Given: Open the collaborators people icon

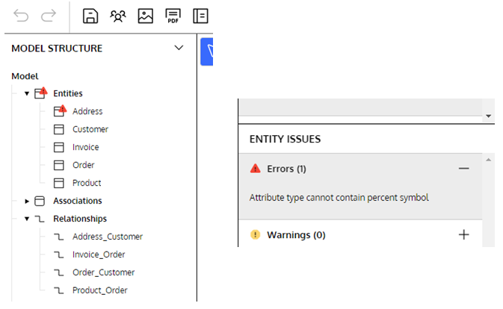Looking at the screenshot, I should click(x=118, y=16).
